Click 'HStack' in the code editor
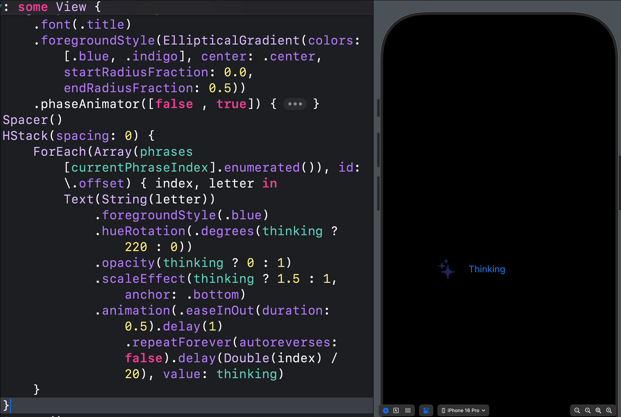The height and width of the screenshot is (417, 621). [25, 136]
